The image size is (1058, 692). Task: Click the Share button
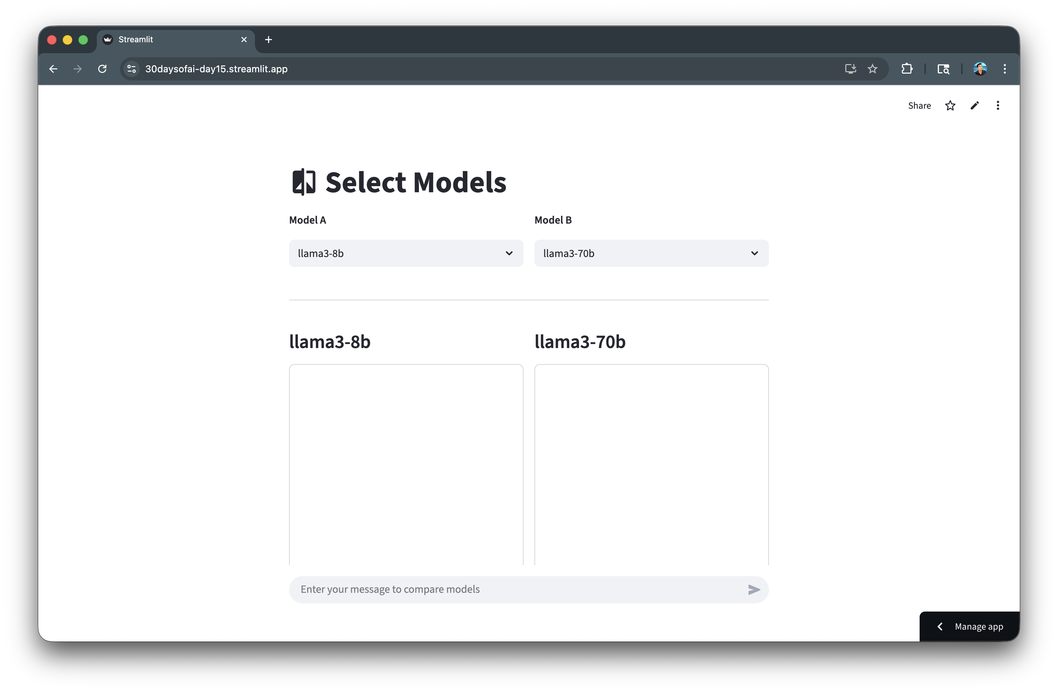point(919,106)
